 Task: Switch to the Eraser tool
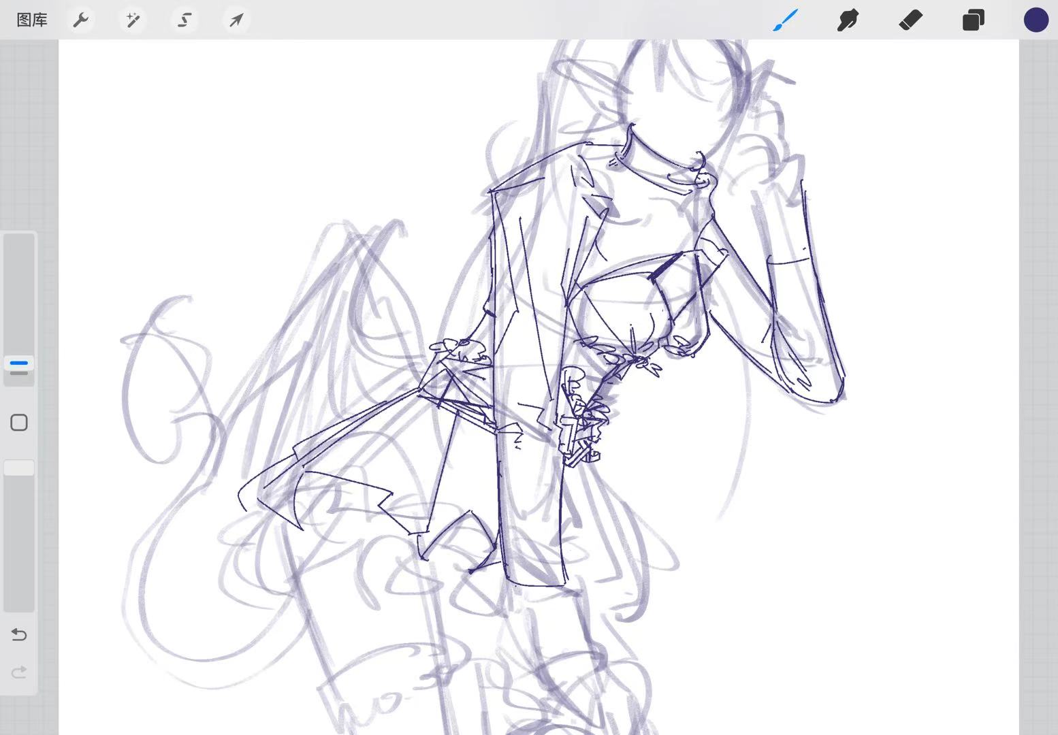(x=910, y=20)
